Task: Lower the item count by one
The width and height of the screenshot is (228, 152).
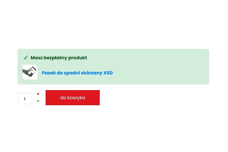Action: tap(38, 101)
